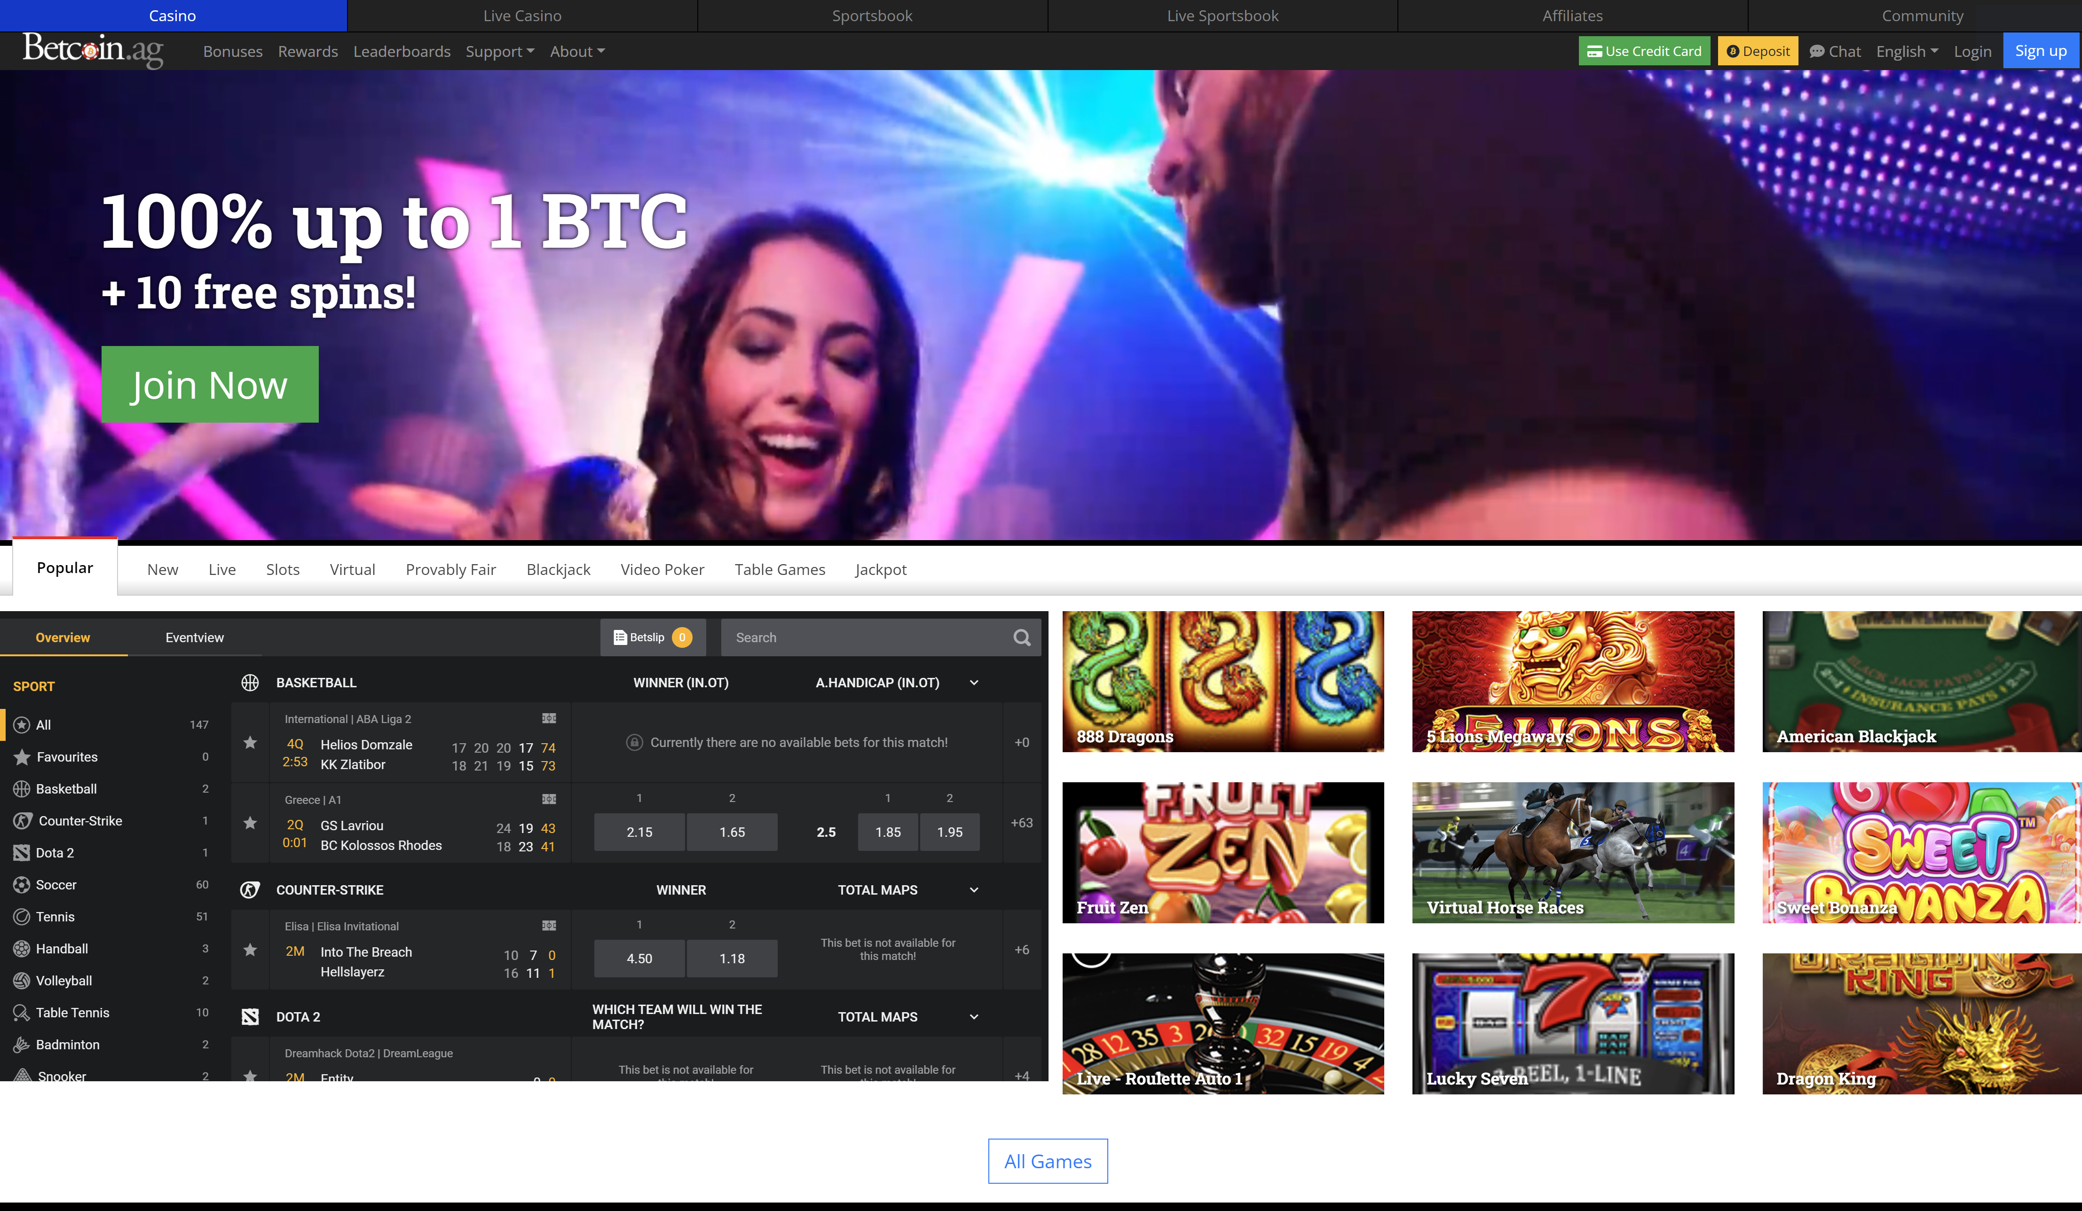Viewport: 2082px width, 1211px height.
Task: Favourite the Helios Domzale match
Action: pyautogui.click(x=250, y=743)
